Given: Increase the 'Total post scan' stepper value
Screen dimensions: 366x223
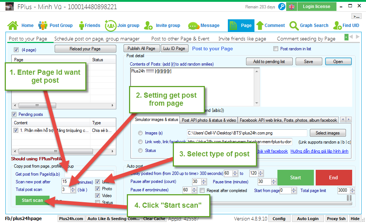Looking at the screenshot, I should click(x=73, y=188).
